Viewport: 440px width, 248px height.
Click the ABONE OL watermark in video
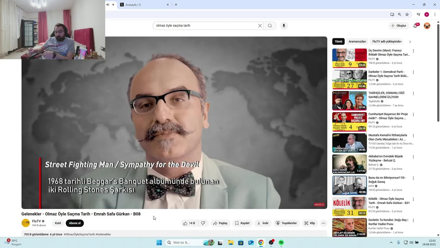[319, 205]
